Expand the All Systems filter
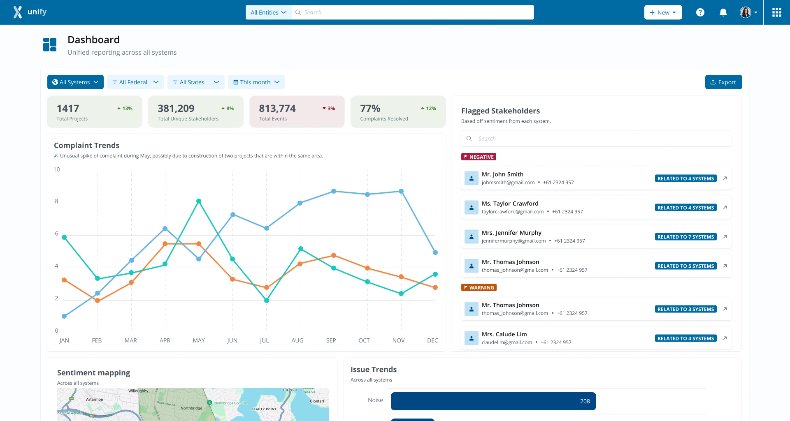790x421 pixels. (75, 82)
